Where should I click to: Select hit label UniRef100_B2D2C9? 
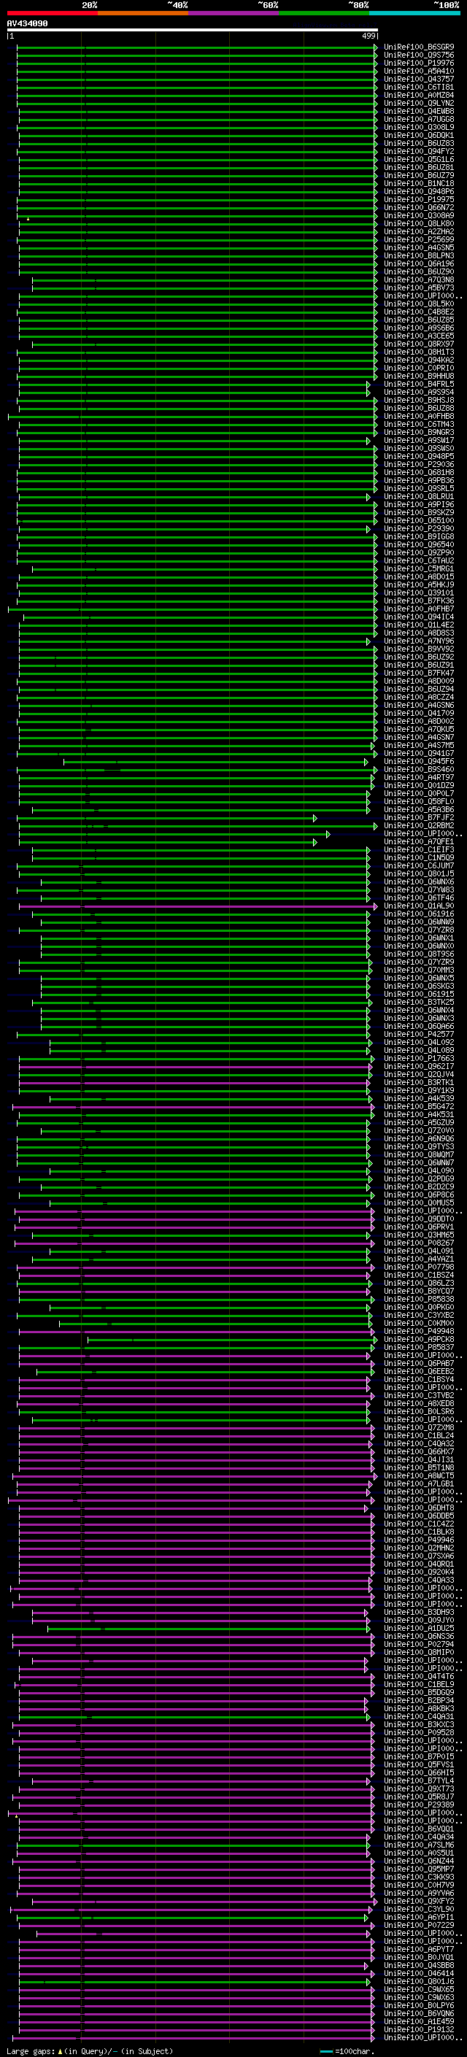coord(419,1186)
